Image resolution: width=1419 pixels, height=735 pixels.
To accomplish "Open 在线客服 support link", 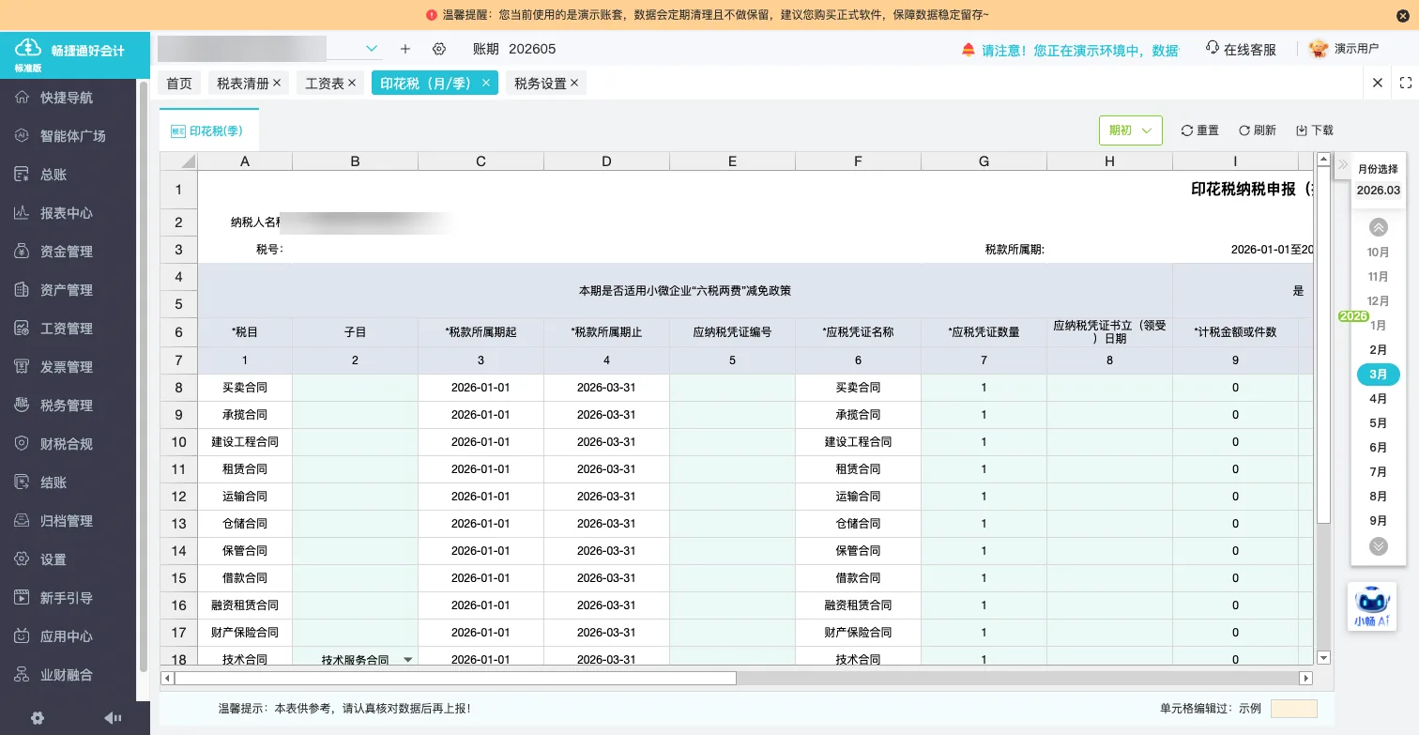I will point(1242,50).
